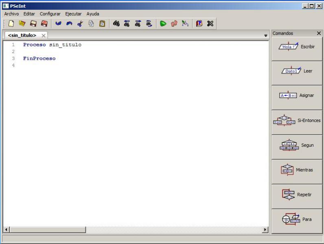Open a file using the folder icon
Screen dimensions: 324x244
point(22,24)
